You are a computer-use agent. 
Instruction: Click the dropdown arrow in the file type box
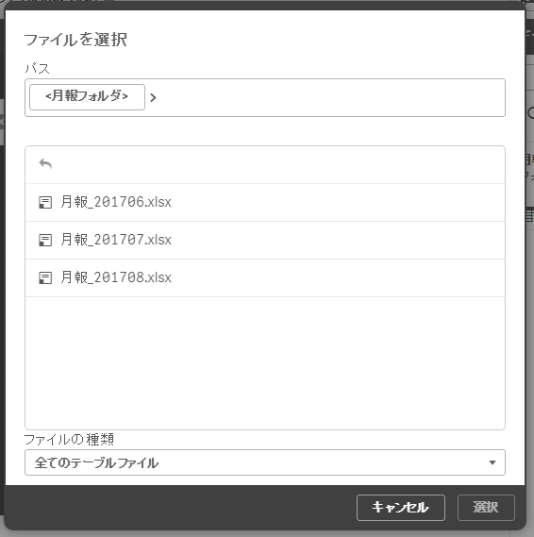tap(492, 462)
